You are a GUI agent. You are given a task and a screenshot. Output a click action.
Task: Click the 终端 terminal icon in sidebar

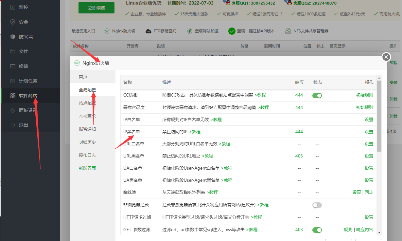(13, 66)
